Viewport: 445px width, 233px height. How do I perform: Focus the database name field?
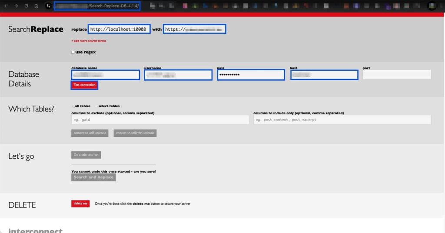pos(105,75)
